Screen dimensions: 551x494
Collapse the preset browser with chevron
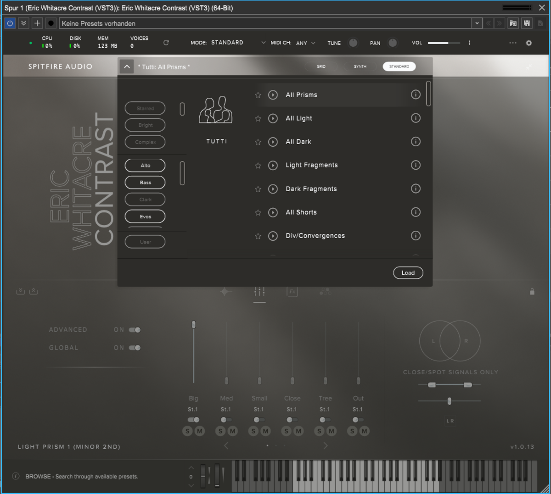coord(127,67)
